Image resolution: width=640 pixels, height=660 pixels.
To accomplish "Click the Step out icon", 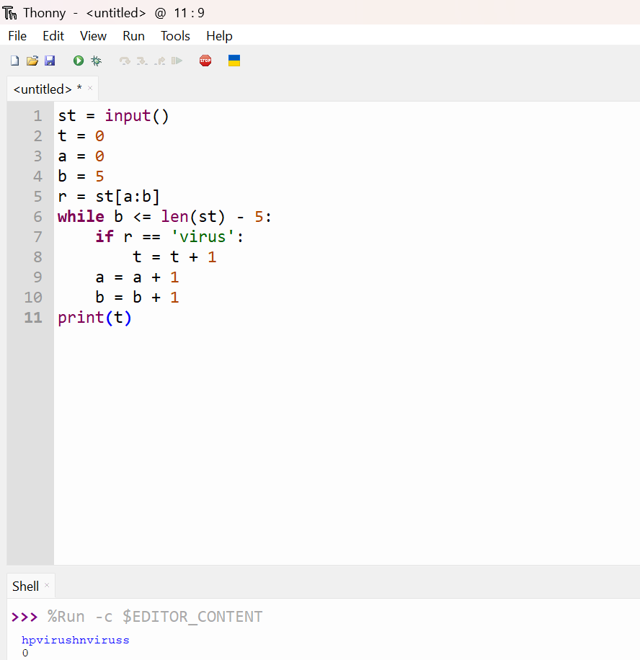I will click(159, 61).
